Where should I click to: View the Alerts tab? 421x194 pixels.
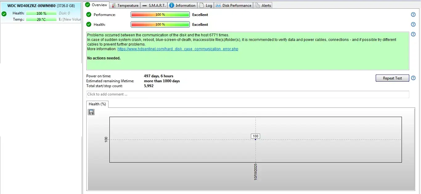coord(263,5)
